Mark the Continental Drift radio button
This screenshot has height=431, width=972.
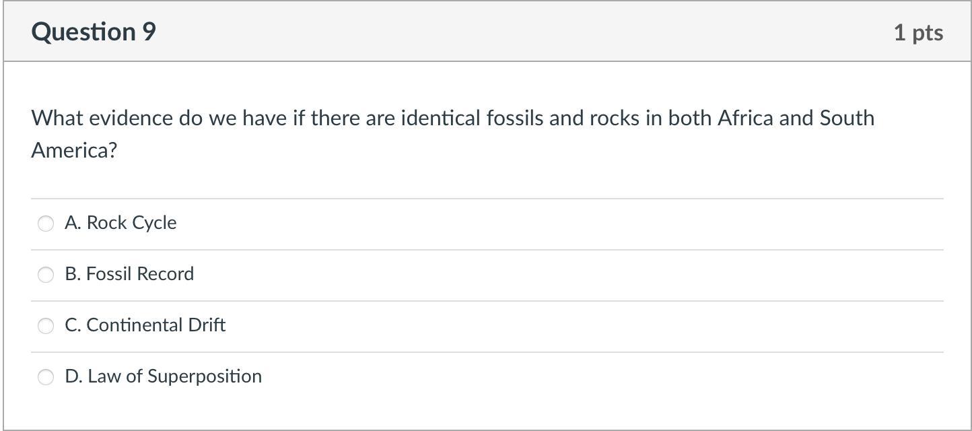pyautogui.click(x=46, y=326)
